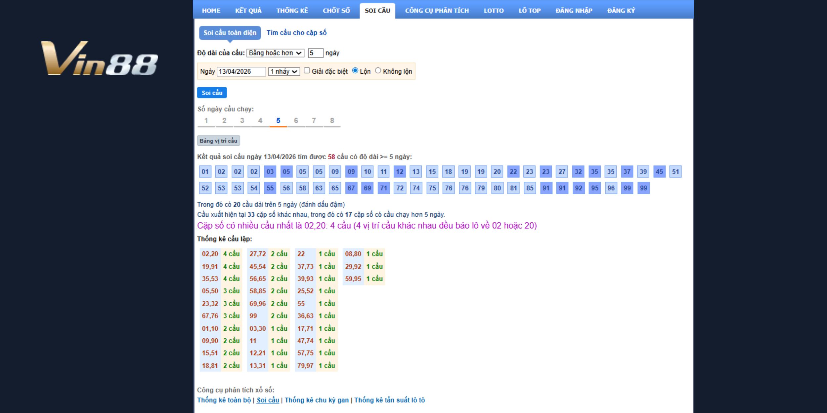
Task: Click pair 02,20 in statistics table
Action: [x=210, y=254]
